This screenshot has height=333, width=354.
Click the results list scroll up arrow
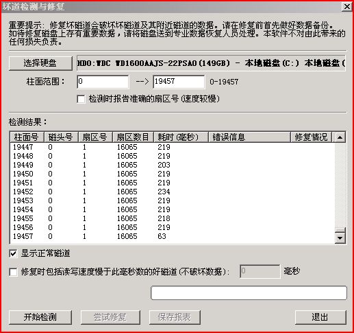point(340,137)
